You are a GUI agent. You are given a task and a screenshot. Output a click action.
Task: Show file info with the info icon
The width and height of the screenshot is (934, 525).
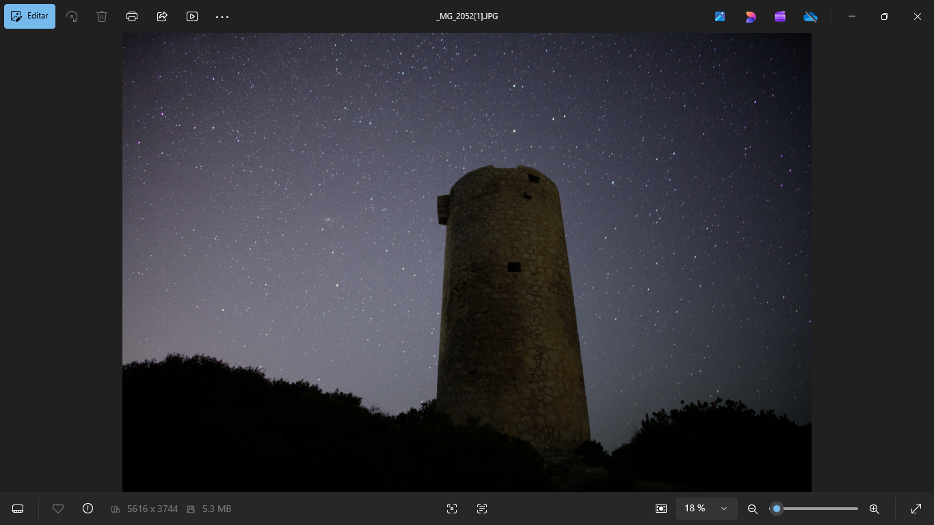(x=88, y=509)
